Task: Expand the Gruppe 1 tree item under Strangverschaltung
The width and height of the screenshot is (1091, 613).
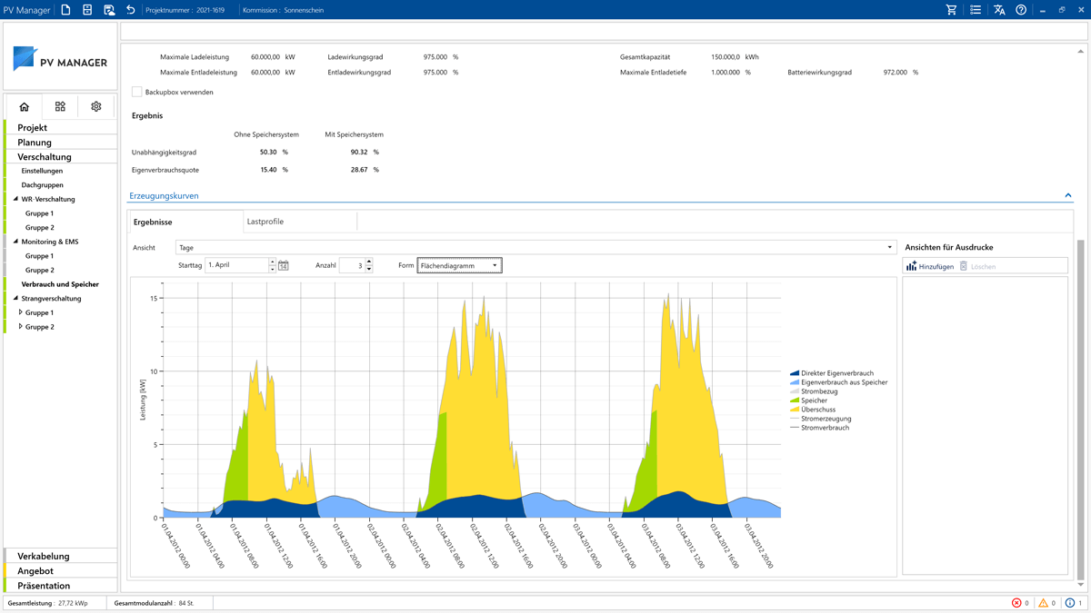Action: point(19,311)
